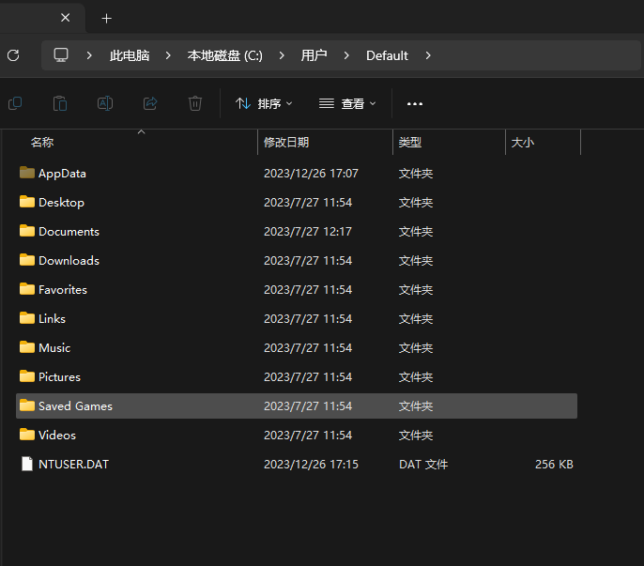Close the current Explorer tab

click(65, 18)
